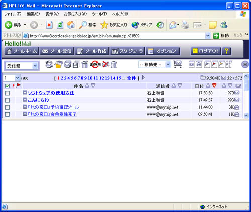Click the SPAM block icon
The height and width of the screenshot is (212, 251).
coord(95,64)
